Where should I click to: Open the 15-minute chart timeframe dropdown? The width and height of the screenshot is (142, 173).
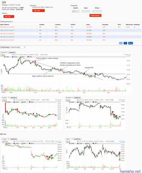pos(69,97)
